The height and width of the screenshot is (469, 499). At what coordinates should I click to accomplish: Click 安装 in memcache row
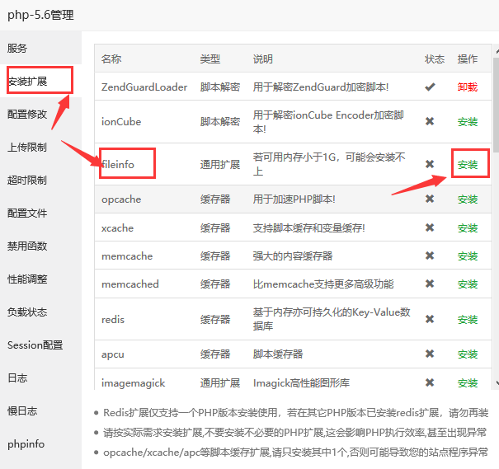click(468, 256)
